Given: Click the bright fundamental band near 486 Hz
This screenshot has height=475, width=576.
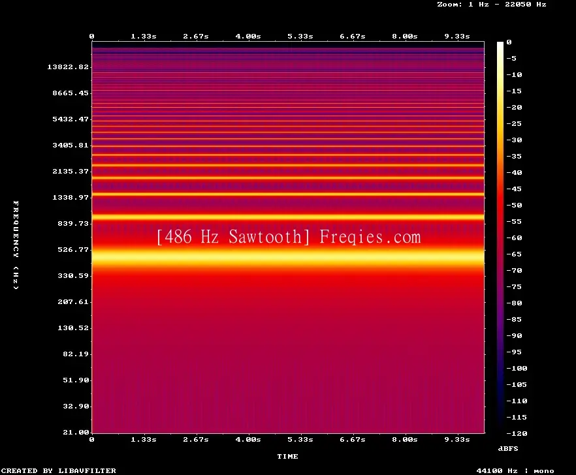Looking at the screenshot, I should (288, 256).
